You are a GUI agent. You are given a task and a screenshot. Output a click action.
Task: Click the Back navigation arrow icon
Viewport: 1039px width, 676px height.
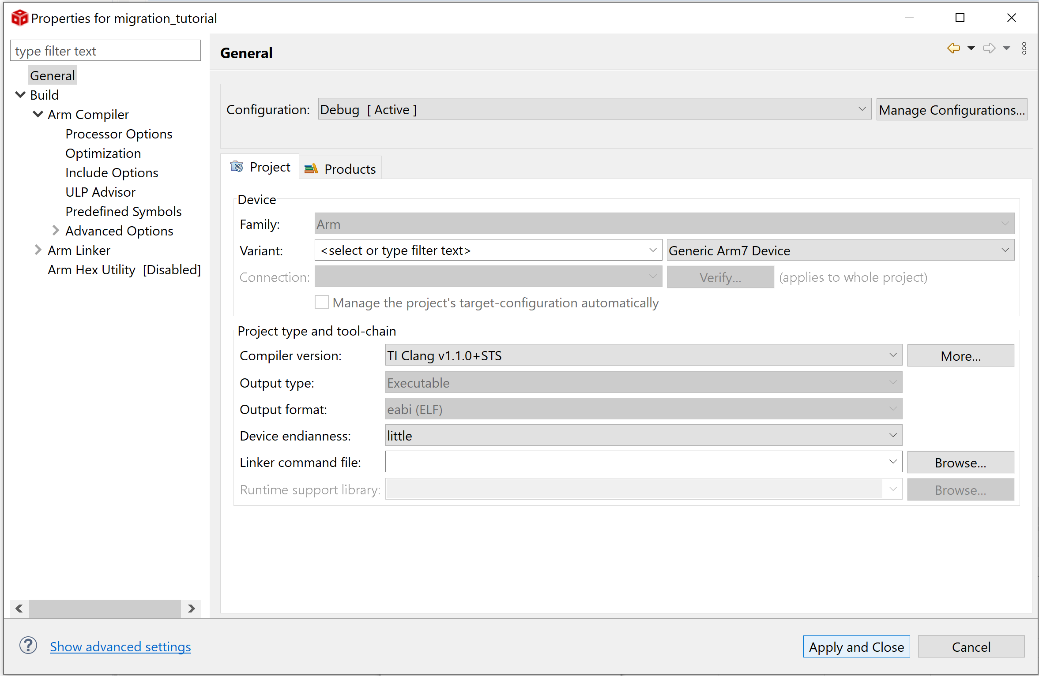pyautogui.click(x=953, y=49)
